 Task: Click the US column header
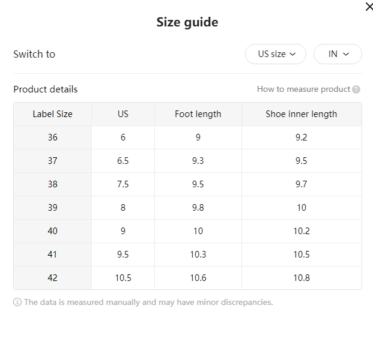coord(123,114)
